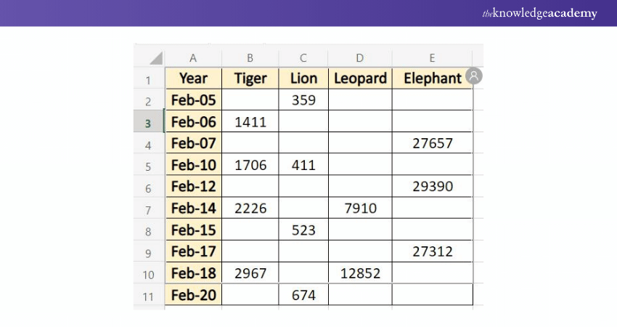Click the Year header cell
This screenshot has height=327, width=617.
click(x=193, y=78)
